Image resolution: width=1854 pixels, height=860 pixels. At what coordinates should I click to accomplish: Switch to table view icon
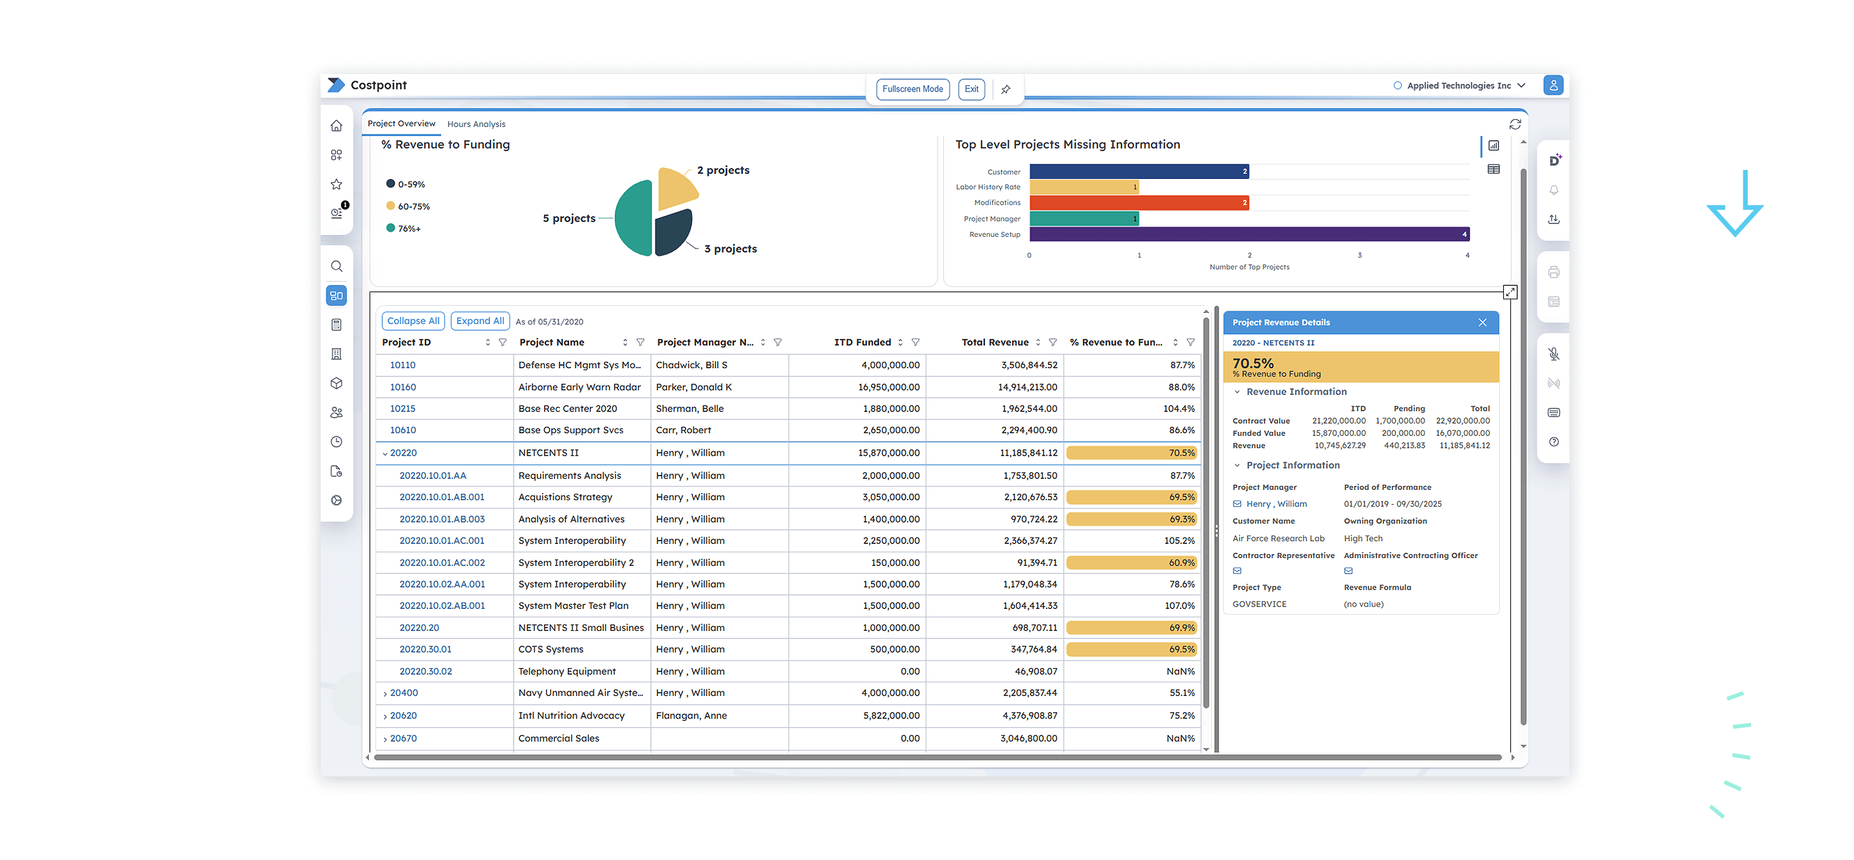[x=1493, y=169]
